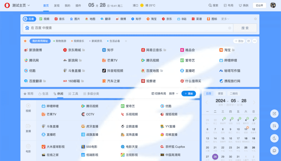281x161 pixels.
Task: Expand folder next to 网易云音乐
Action: tap(165, 50)
